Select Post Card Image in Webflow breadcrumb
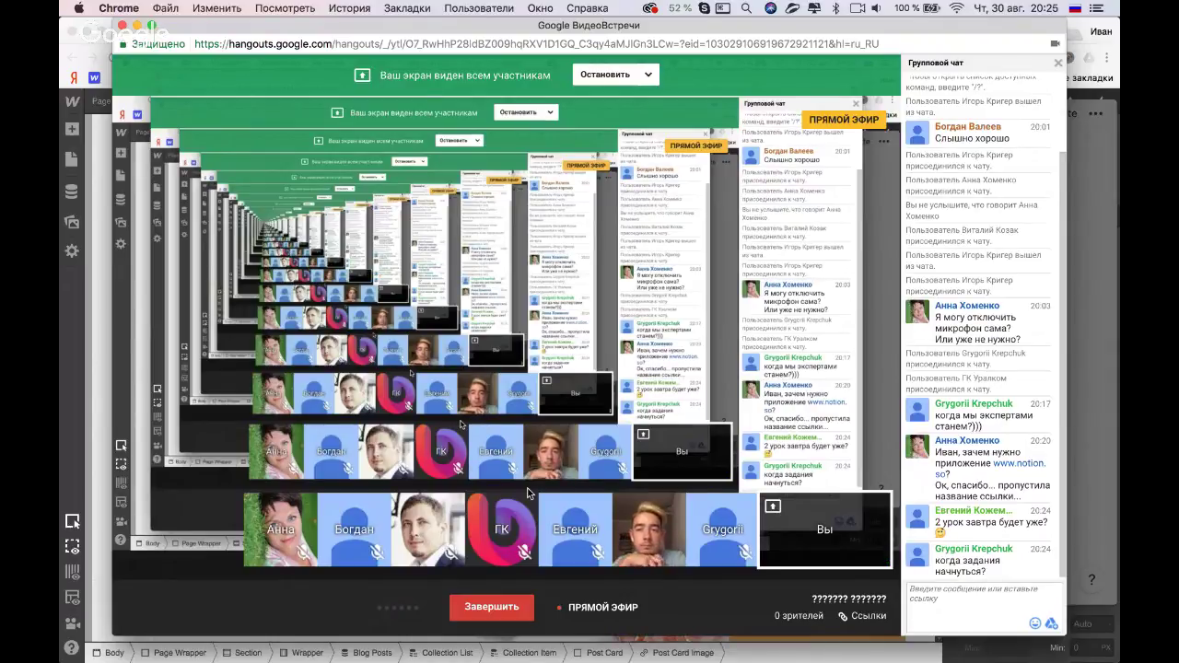 [677, 653]
